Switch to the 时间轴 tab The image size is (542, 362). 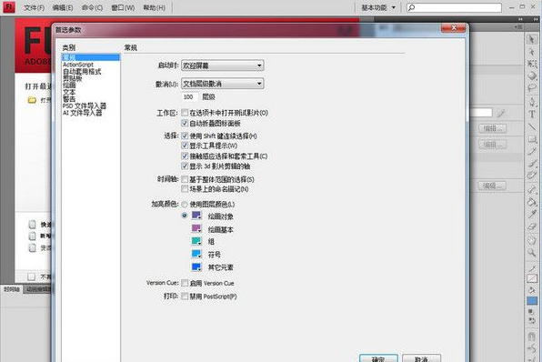tap(12, 289)
